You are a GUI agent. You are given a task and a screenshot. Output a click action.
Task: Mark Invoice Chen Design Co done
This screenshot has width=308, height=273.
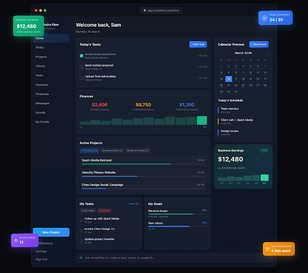(x=81, y=230)
